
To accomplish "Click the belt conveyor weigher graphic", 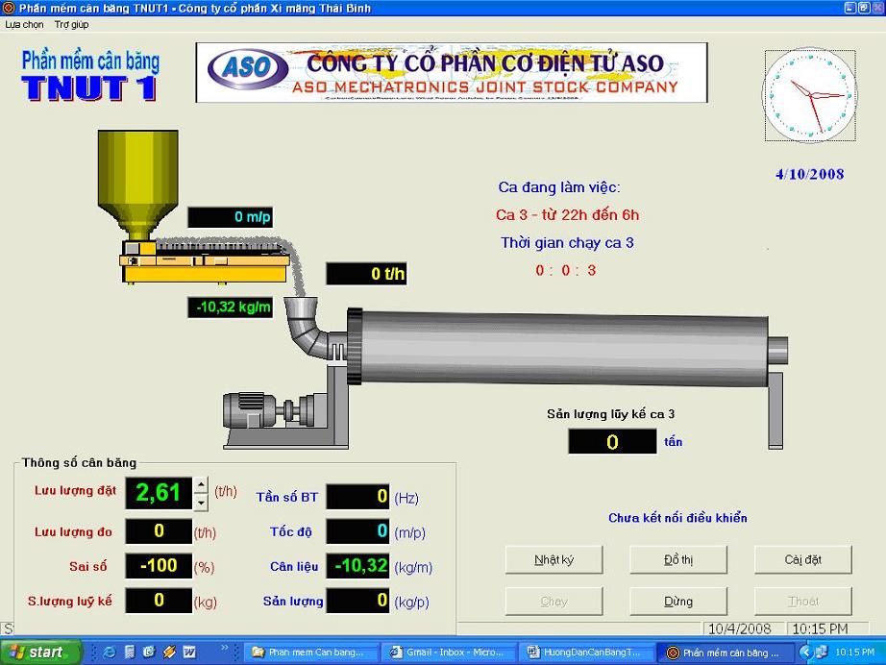I will [x=204, y=260].
